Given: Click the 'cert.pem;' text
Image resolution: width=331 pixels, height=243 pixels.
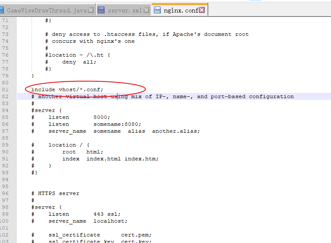Looking at the screenshot, I should coord(136,235).
